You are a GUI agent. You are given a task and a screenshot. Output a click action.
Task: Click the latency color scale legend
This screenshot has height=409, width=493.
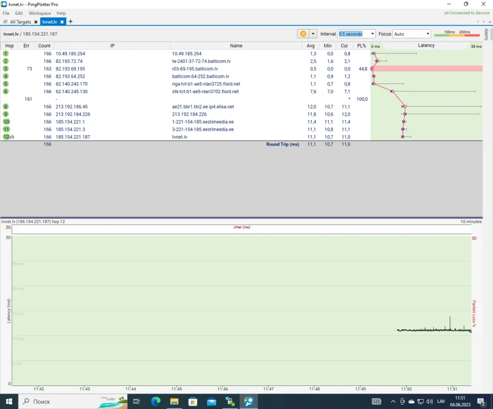click(457, 33)
